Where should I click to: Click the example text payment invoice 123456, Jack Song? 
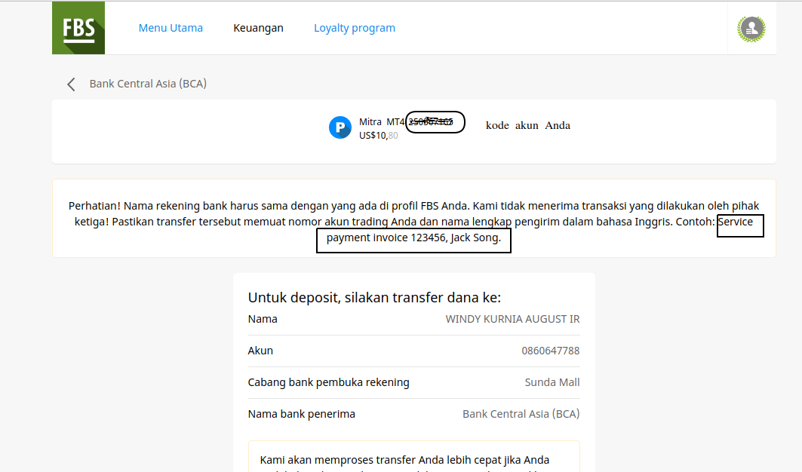[413, 238]
